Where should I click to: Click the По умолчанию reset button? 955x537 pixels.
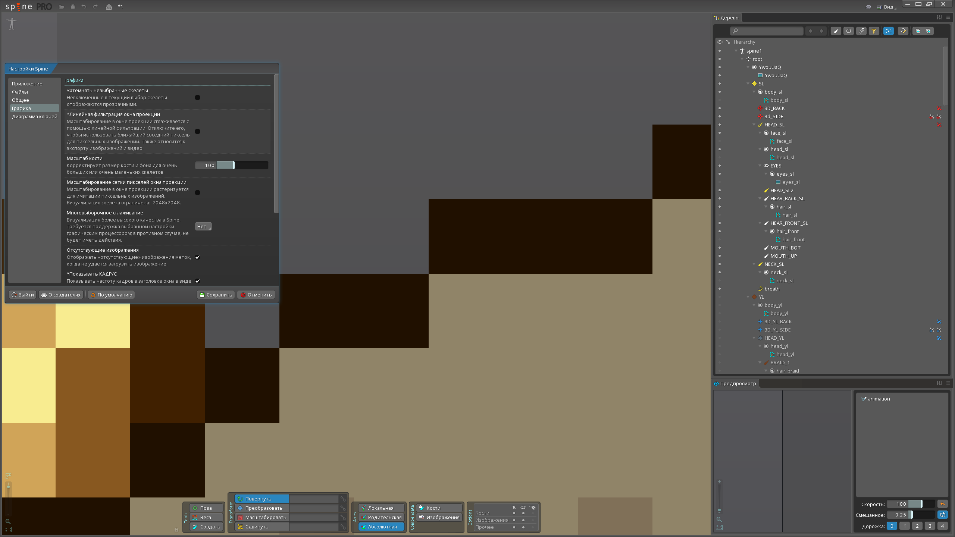(x=111, y=295)
